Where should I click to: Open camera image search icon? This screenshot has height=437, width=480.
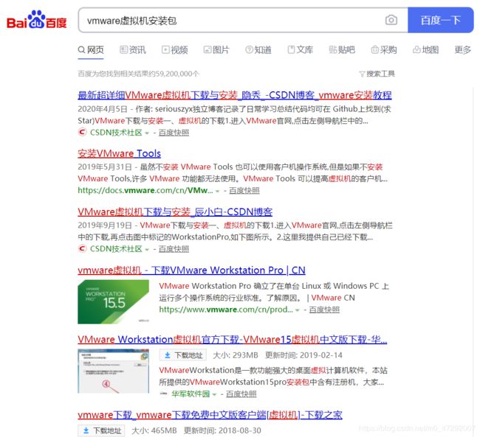coord(391,20)
